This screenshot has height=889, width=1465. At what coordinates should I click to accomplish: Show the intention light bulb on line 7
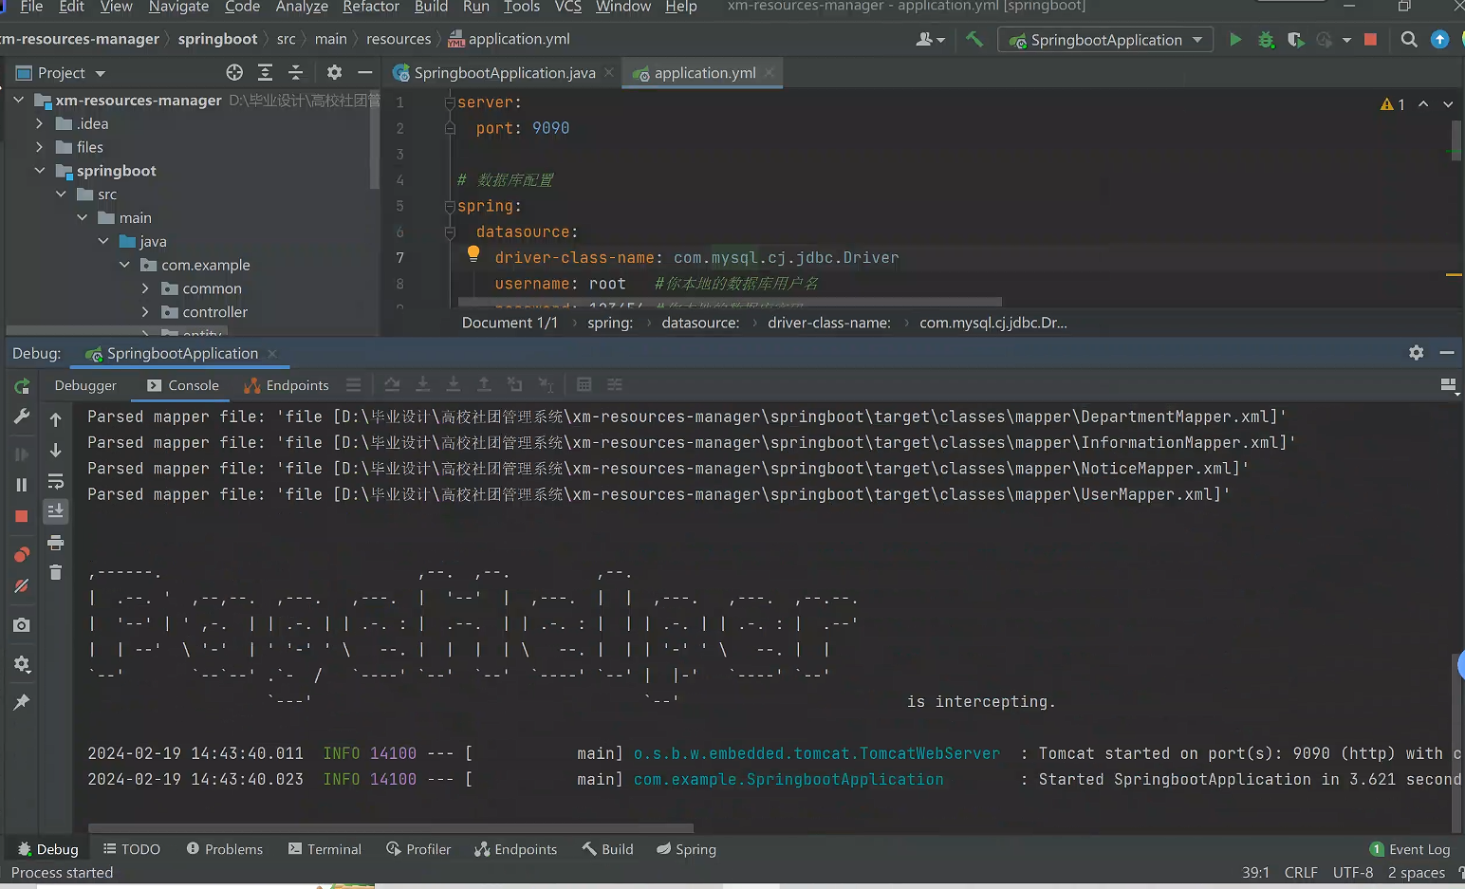pos(473,253)
